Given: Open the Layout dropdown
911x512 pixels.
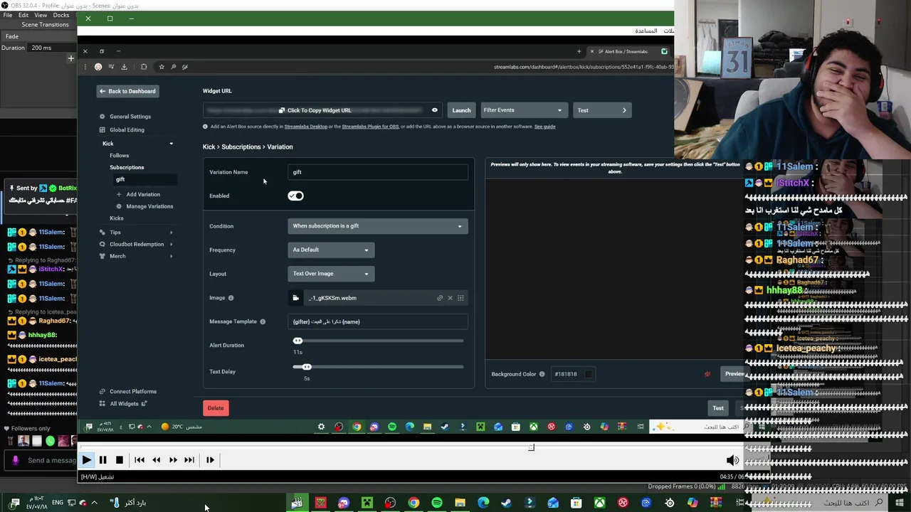Looking at the screenshot, I should coord(331,274).
